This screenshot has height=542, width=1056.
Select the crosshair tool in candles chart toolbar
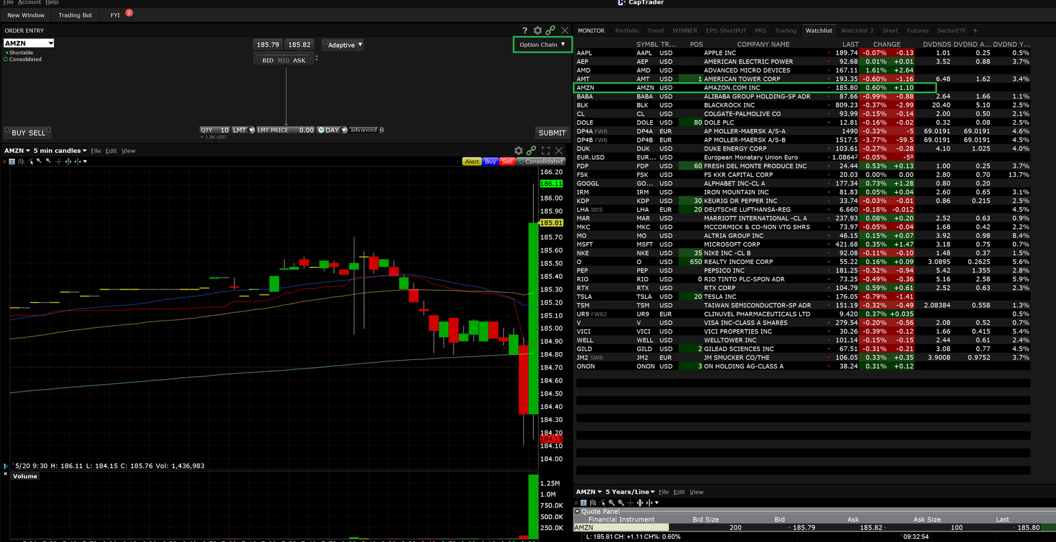(58, 162)
